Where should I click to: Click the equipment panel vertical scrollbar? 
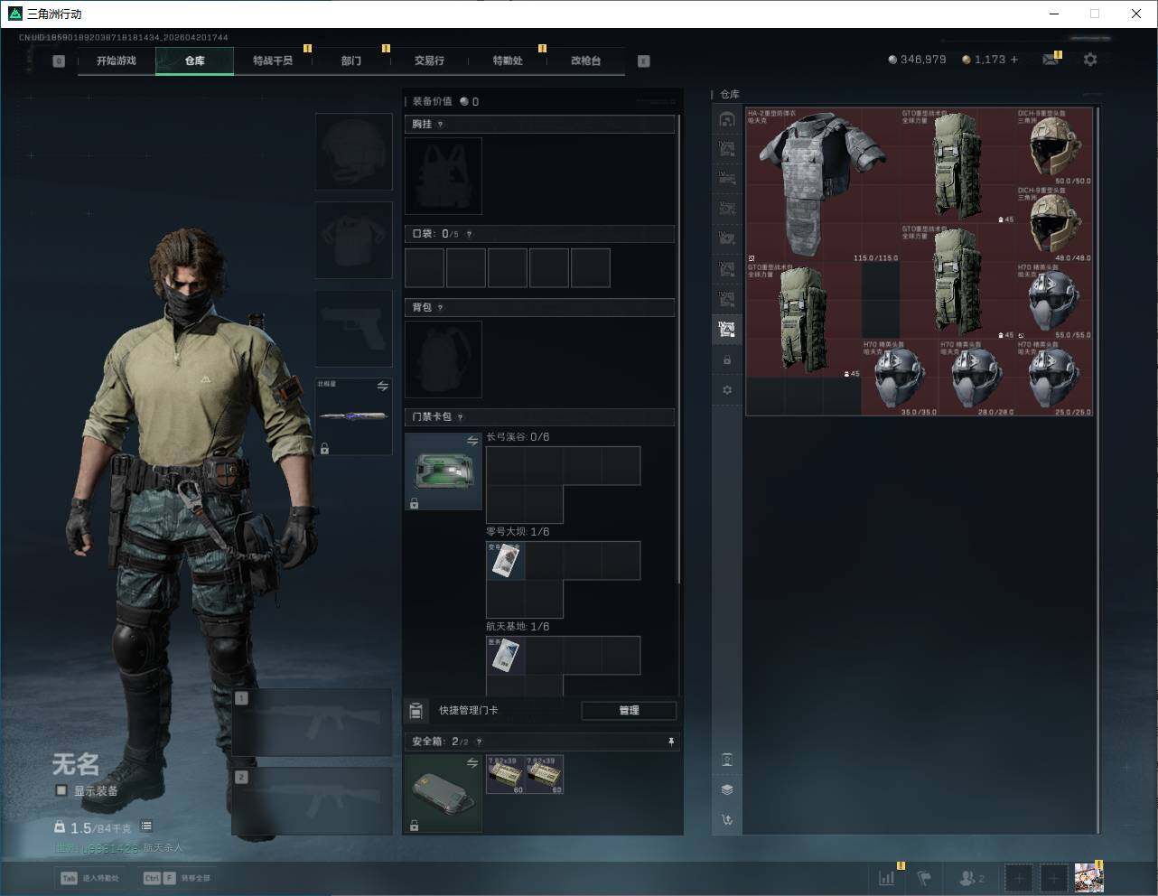point(679,349)
